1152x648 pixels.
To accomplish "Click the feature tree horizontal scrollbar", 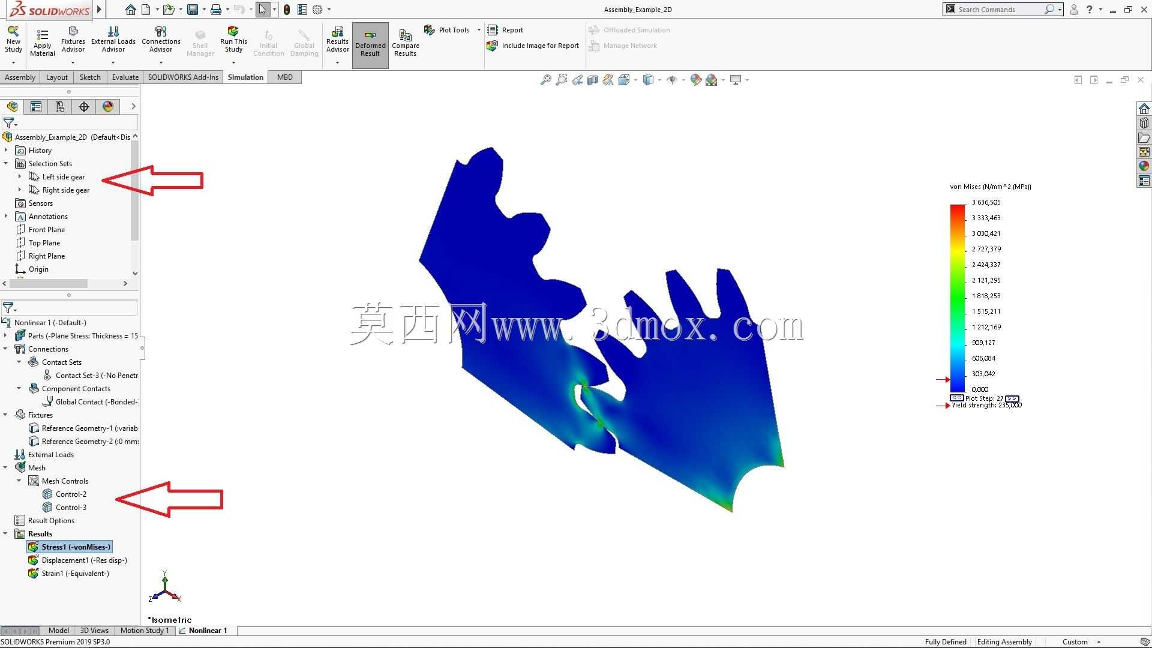I will pyautogui.click(x=48, y=283).
